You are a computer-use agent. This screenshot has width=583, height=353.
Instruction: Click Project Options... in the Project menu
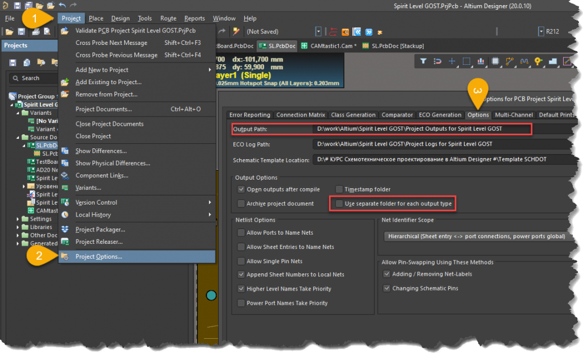point(137,256)
